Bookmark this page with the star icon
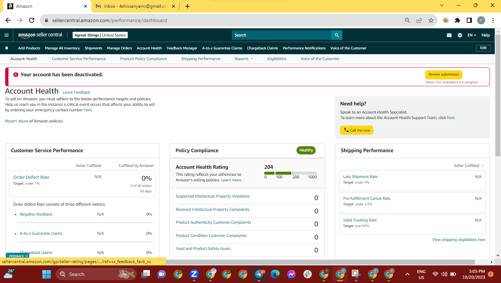 (x=431, y=20)
